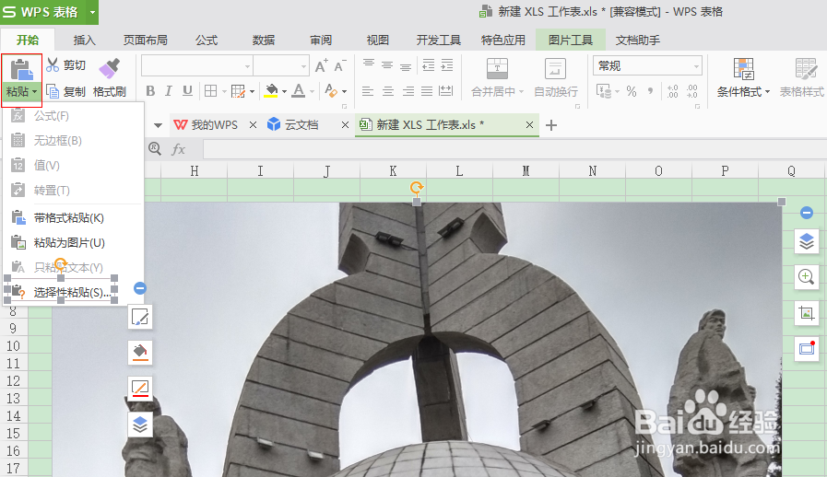827x477 pixels.
Task: Decrease font size with A- icon
Action: tap(340, 66)
